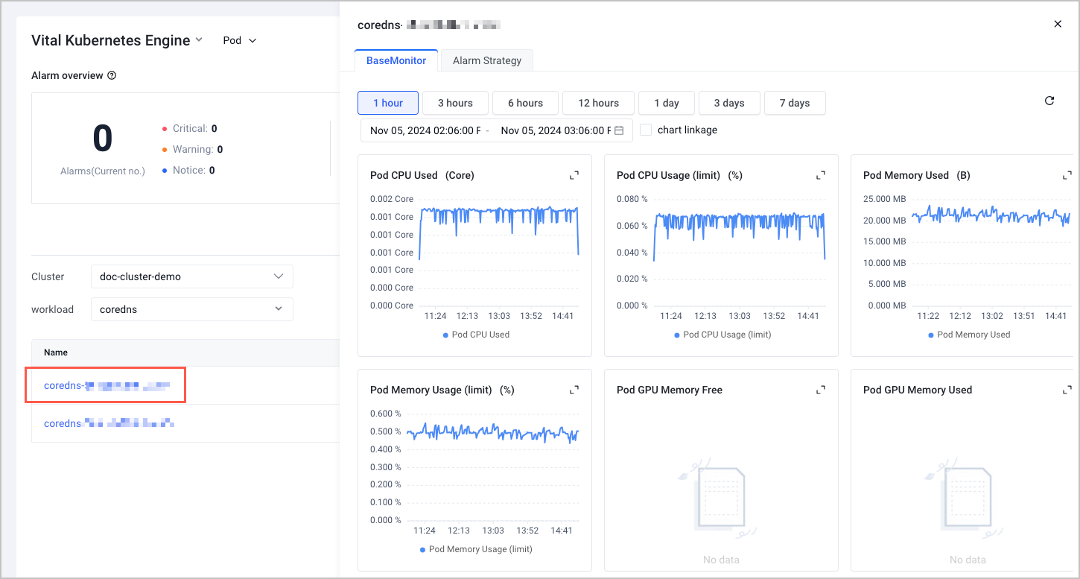Expand the Pod GPU Memory Used chart
Screen dimensions: 1080x579
click(x=1067, y=390)
